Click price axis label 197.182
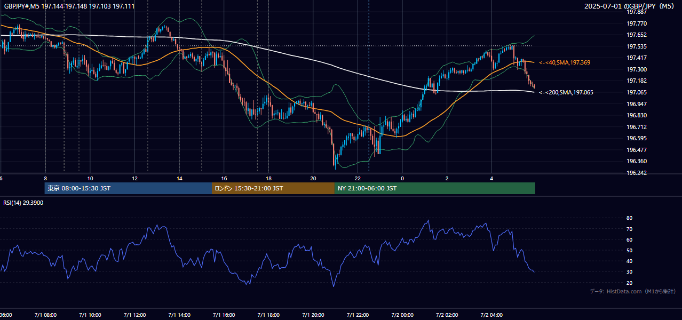The width and height of the screenshot is (682, 320). click(x=636, y=81)
